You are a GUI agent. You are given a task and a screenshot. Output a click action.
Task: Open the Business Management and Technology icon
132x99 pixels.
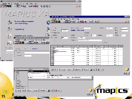click(x=10, y=23)
